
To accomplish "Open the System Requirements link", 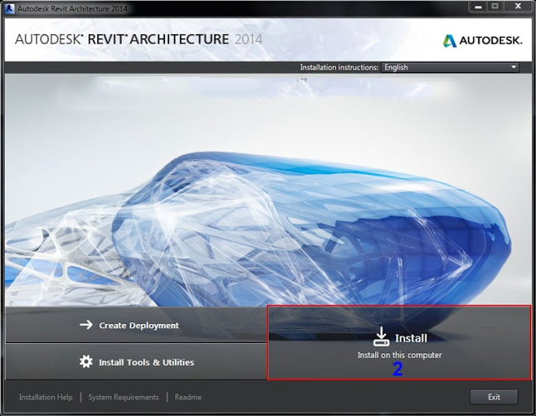I will click(x=123, y=398).
